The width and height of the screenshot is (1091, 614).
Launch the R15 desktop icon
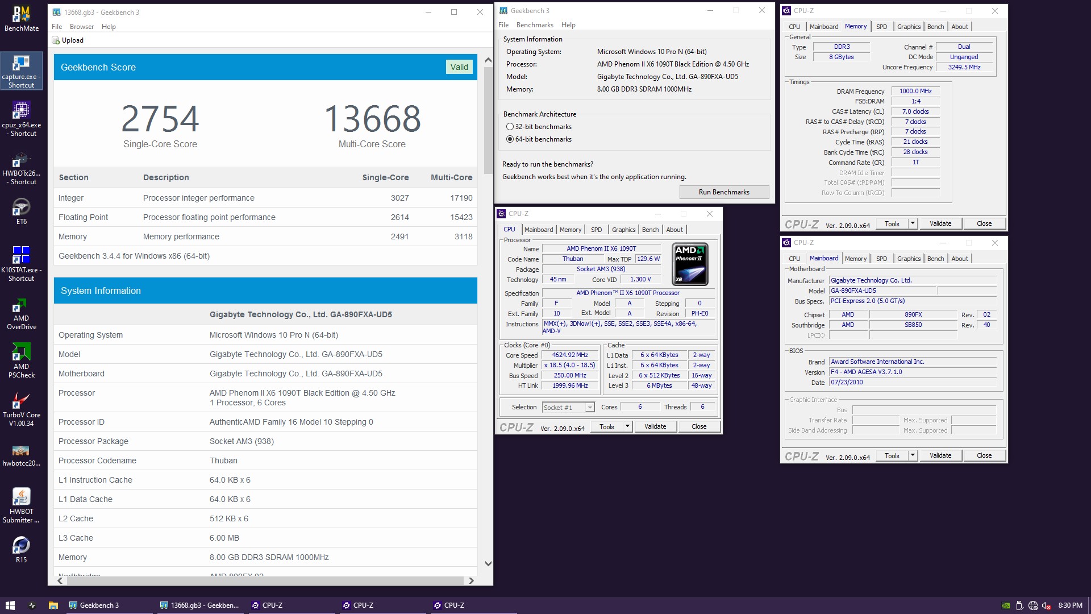point(22,549)
